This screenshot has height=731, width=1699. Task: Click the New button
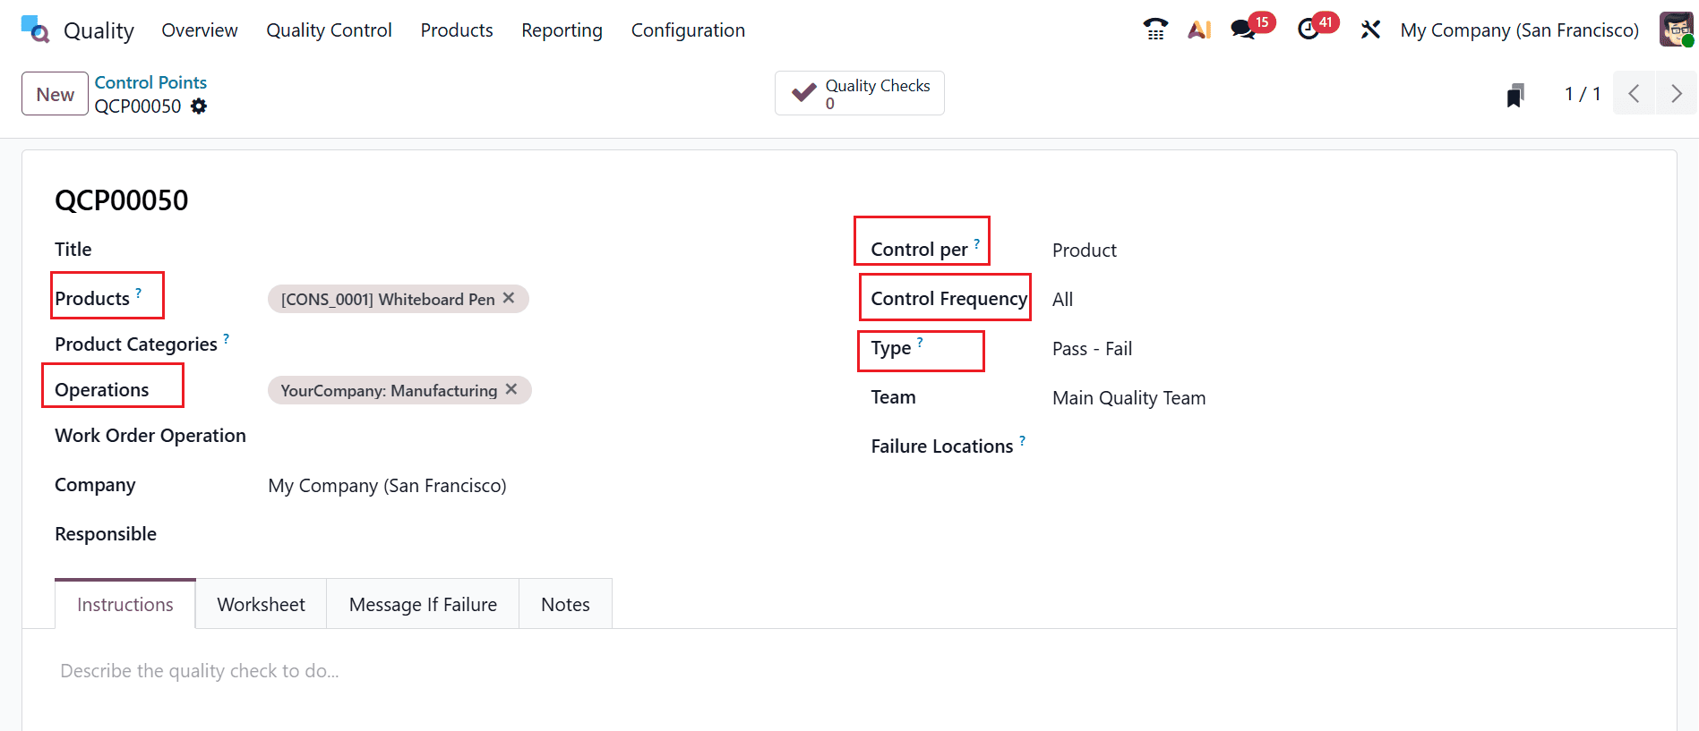pos(55,94)
